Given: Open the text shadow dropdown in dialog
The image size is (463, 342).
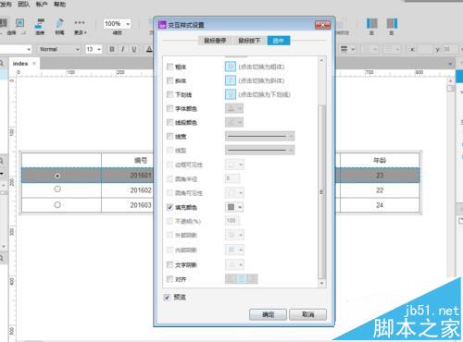Looking at the screenshot, I should (234, 264).
